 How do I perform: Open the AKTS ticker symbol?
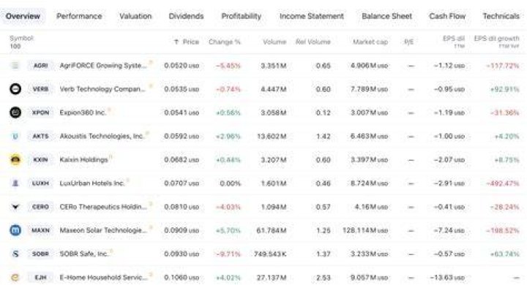coord(40,136)
